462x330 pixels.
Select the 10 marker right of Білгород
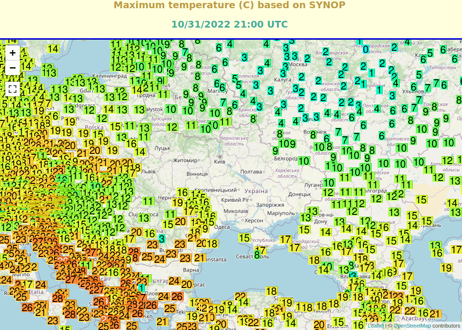pyautogui.click(x=303, y=161)
